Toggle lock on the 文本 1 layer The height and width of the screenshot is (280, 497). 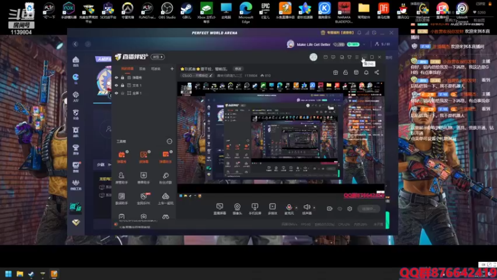tap(122, 85)
